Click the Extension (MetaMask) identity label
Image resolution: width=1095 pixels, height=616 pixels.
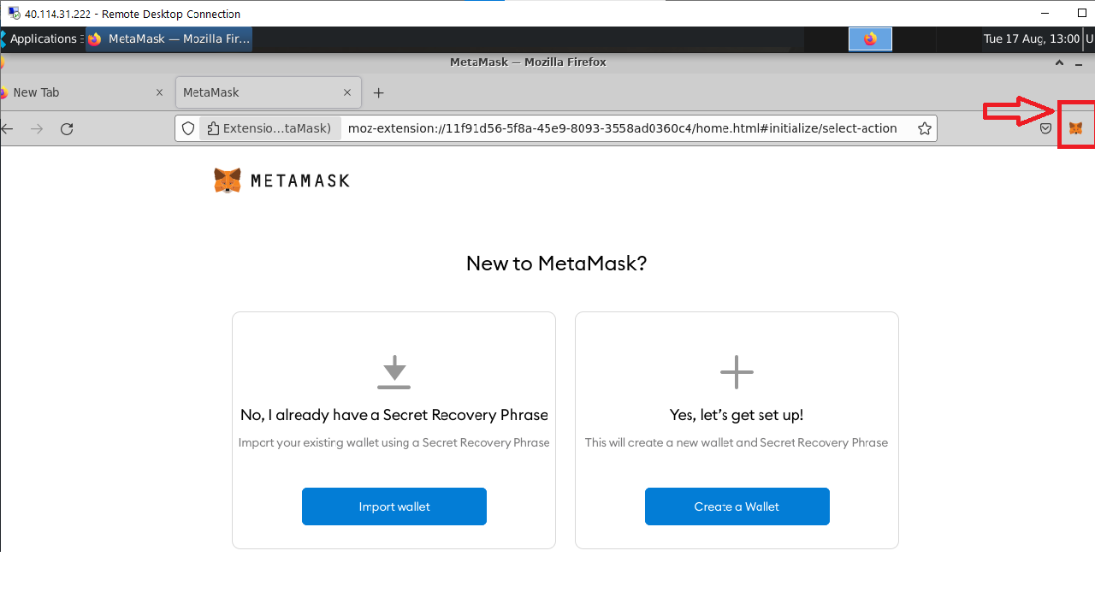pyautogui.click(x=269, y=128)
